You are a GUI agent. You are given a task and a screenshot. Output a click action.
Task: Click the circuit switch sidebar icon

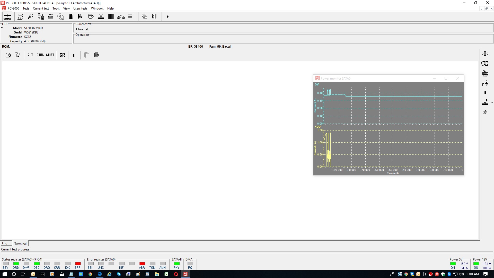point(485,83)
